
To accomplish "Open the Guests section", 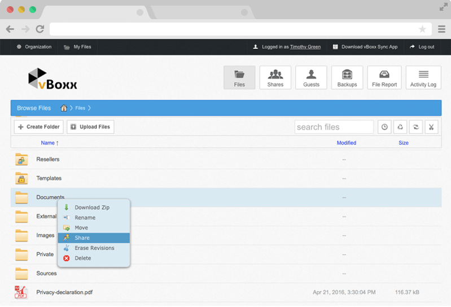I will (x=311, y=78).
